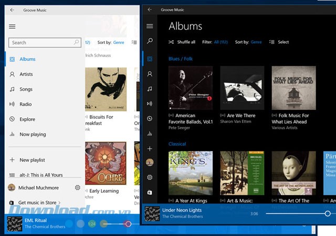Open settings gear in the dark sidebar
This screenshot has width=336, height=236.
(150, 177)
